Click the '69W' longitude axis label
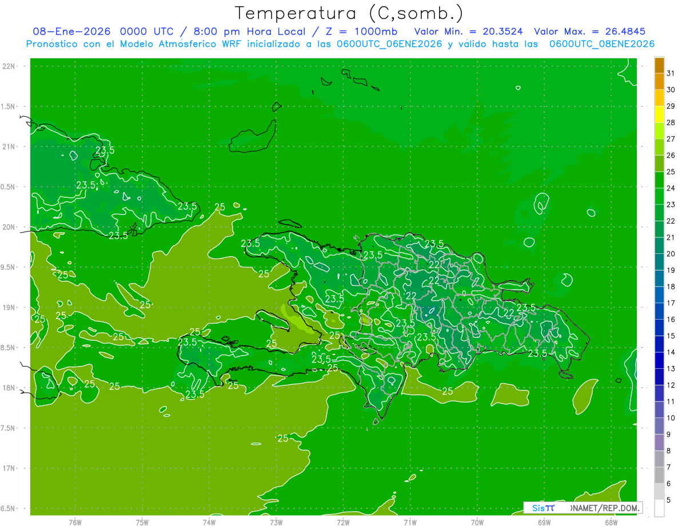The height and width of the screenshot is (530, 686). point(544,522)
